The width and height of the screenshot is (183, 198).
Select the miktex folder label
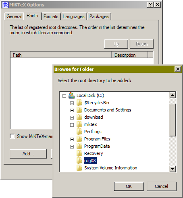click(x=90, y=124)
